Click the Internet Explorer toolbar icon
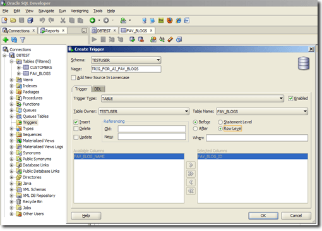The height and width of the screenshot is (231, 322). click(x=179, y=20)
